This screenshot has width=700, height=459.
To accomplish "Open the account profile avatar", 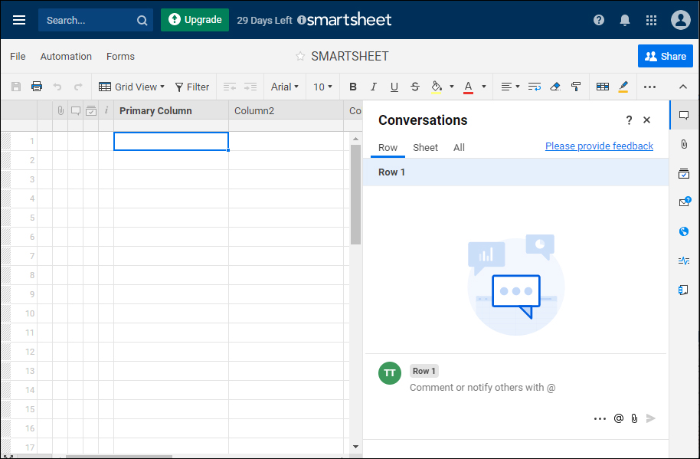I will point(680,20).
